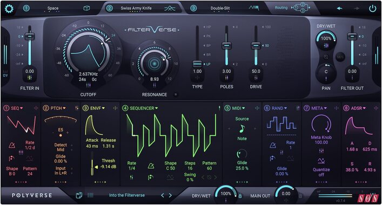Click the Resonance knob
The image size is (382, 205).
click(x=154, y=63)
